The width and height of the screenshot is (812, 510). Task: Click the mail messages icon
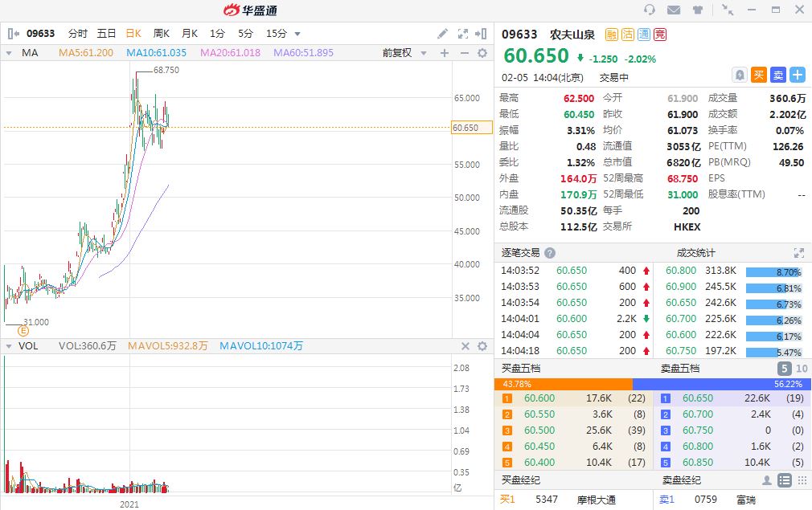point(673,10)
